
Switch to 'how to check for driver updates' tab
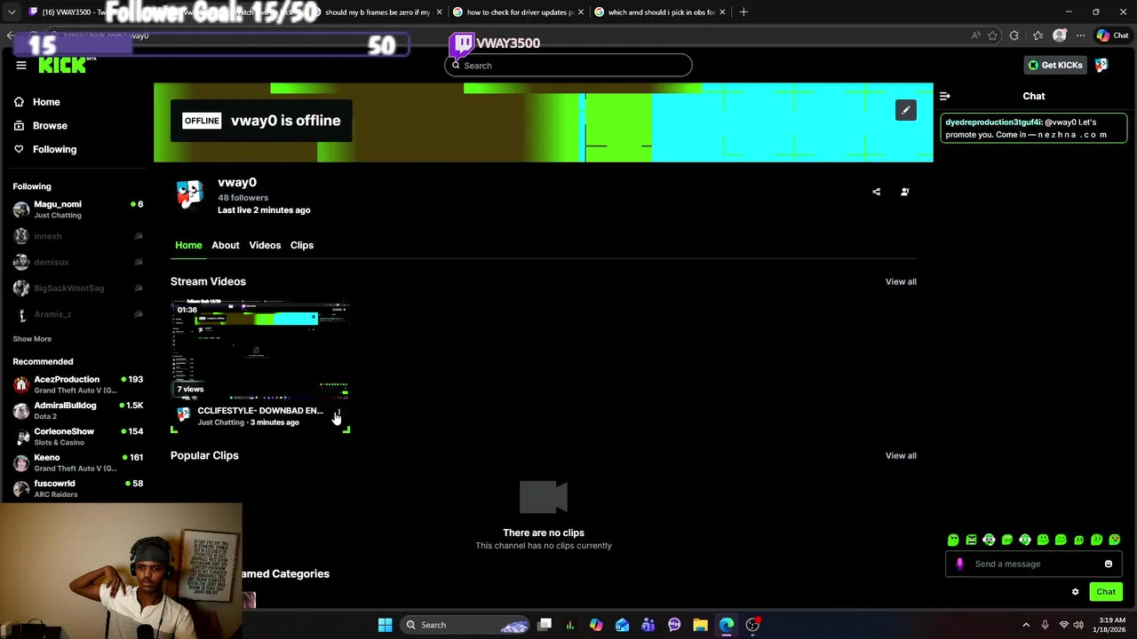[518, 12]
